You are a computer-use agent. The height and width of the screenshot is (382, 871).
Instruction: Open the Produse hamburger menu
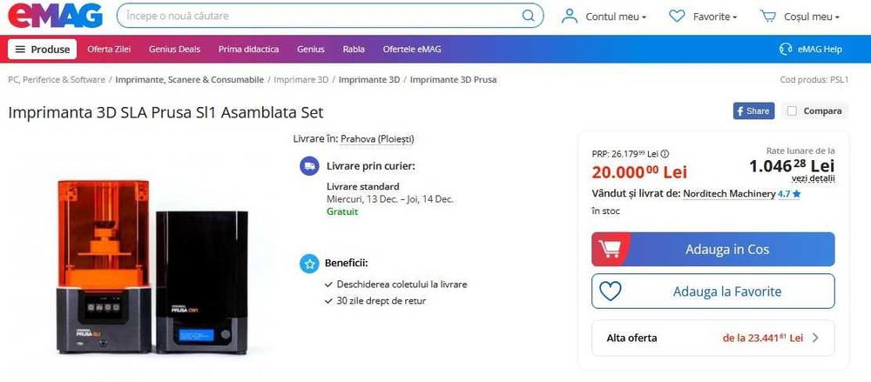[x=42, y=49]
